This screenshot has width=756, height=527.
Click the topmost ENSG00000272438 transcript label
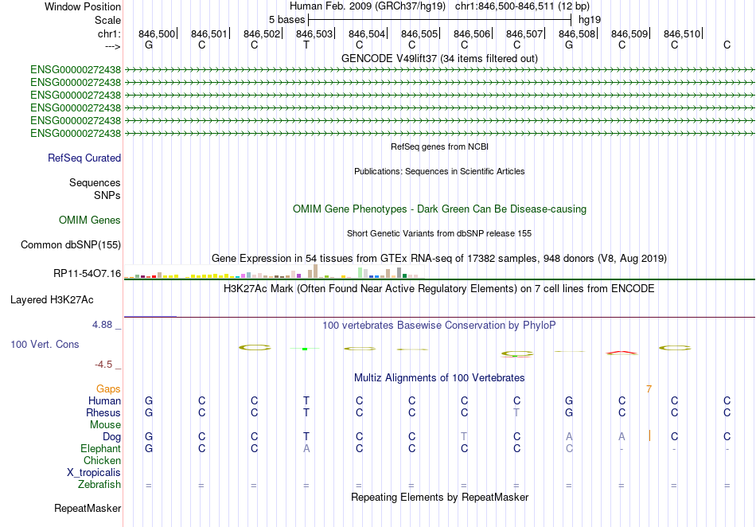(x=76, y=69)
